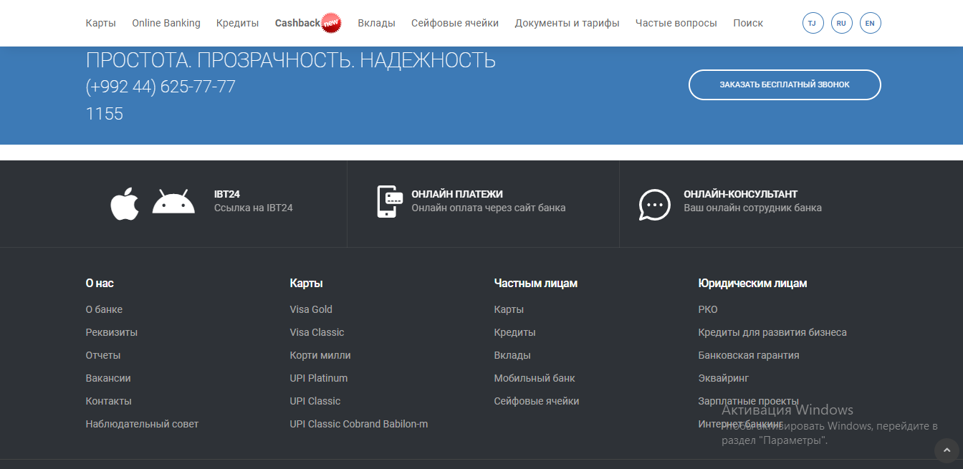Image resolution: width=963 pixels, height=469 pixels.
Task: Click the scroll-to-top arrow button
Action: [947, 450]
